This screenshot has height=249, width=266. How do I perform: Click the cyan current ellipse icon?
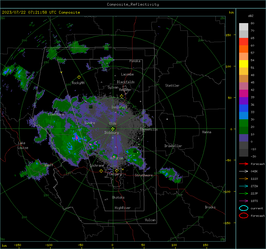(x=244, y=208)
